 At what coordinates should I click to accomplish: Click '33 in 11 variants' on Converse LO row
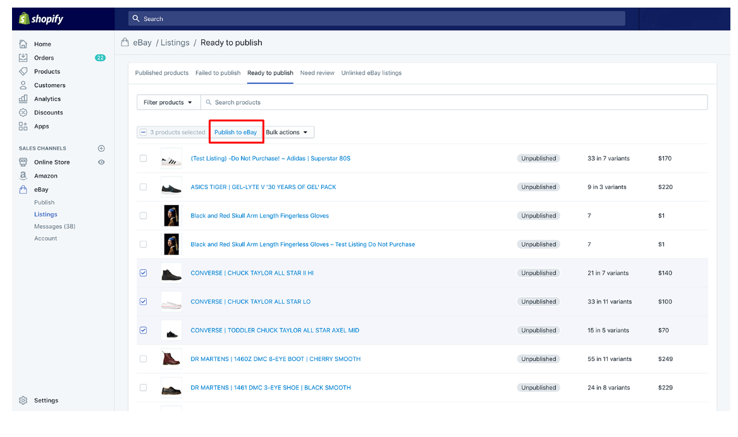tap(610, 302)
